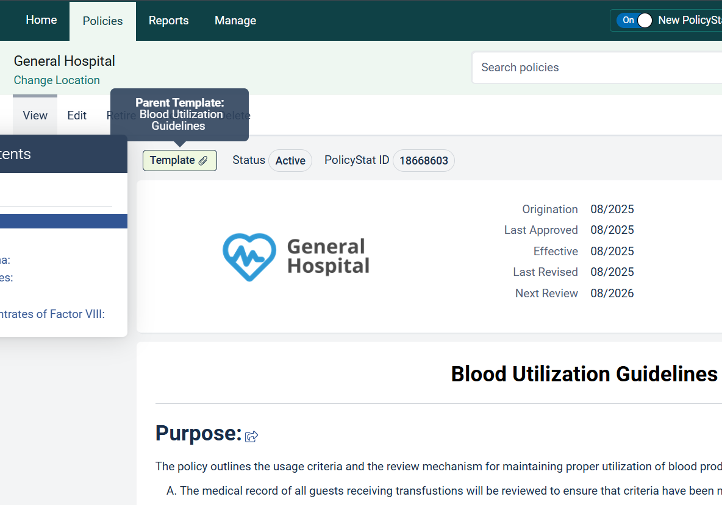
Task: Click the share icon next to the Purpose heading
Action: 251,436
